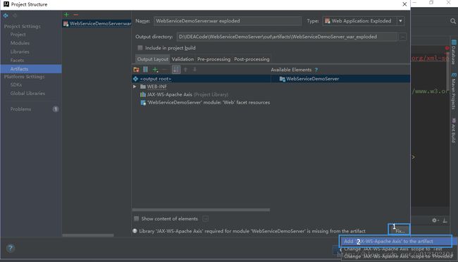458x262 pixels.
Task: Click the horizontal scrollbar under the artifact list
Action: coord(88,235)
